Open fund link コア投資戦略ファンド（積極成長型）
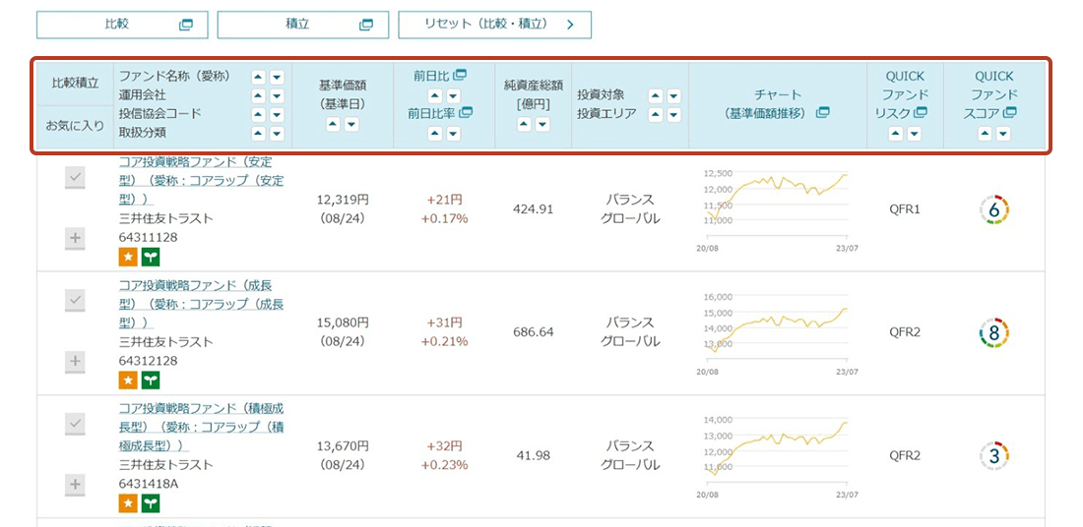1083x527 pixels. click(x=201, y=428)
